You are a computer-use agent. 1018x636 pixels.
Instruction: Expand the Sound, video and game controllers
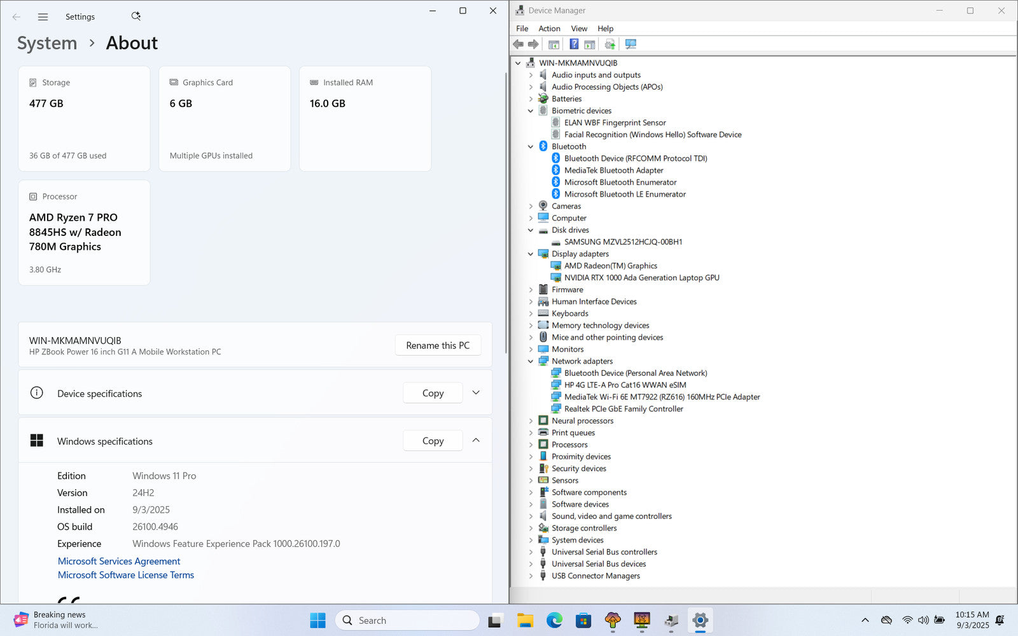coord(531,516)
